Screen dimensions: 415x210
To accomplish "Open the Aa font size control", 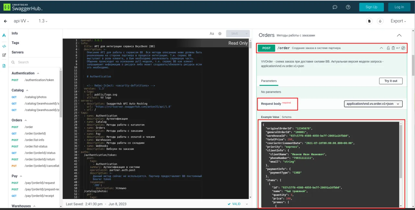I will pos(212,34).
